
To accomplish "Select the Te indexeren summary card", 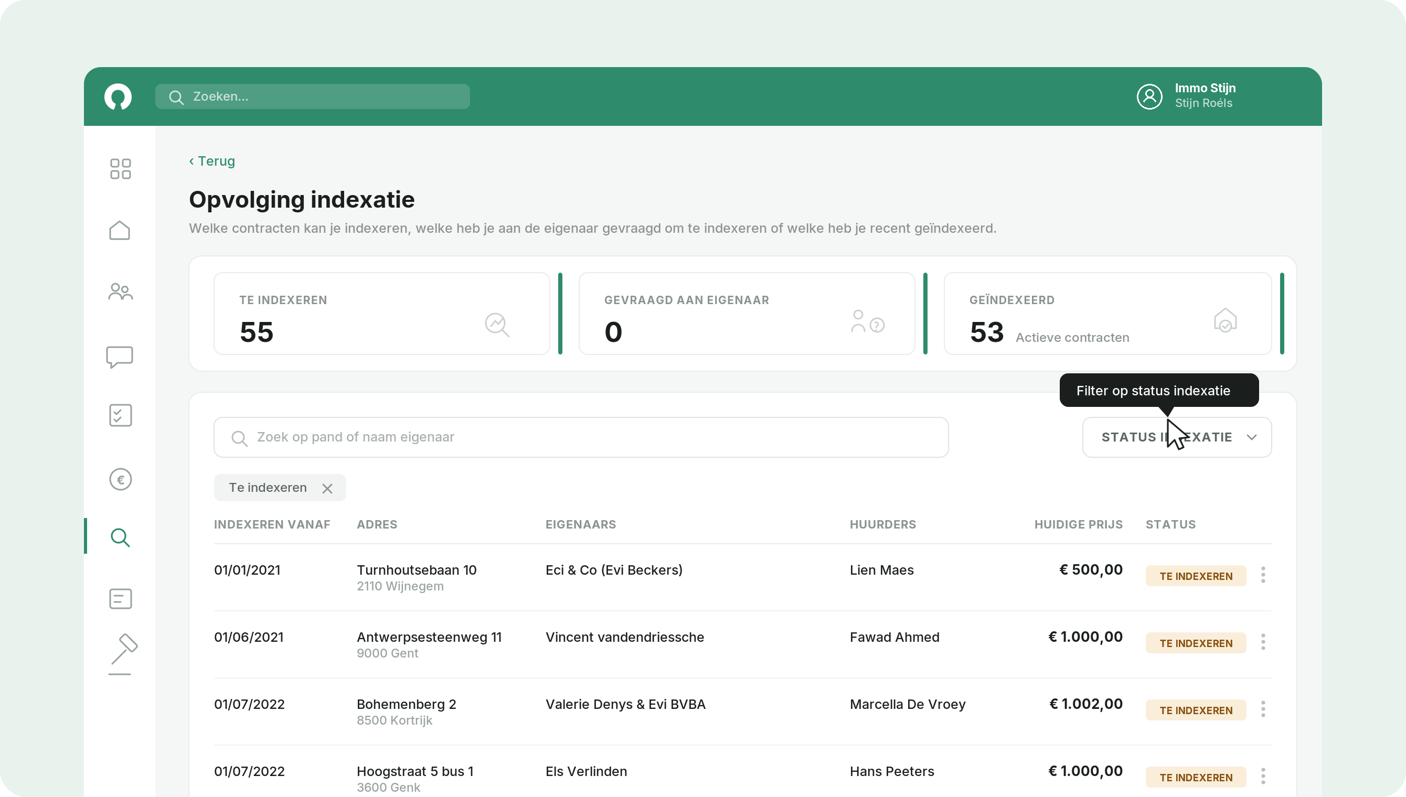I will [x=381, y=314].
